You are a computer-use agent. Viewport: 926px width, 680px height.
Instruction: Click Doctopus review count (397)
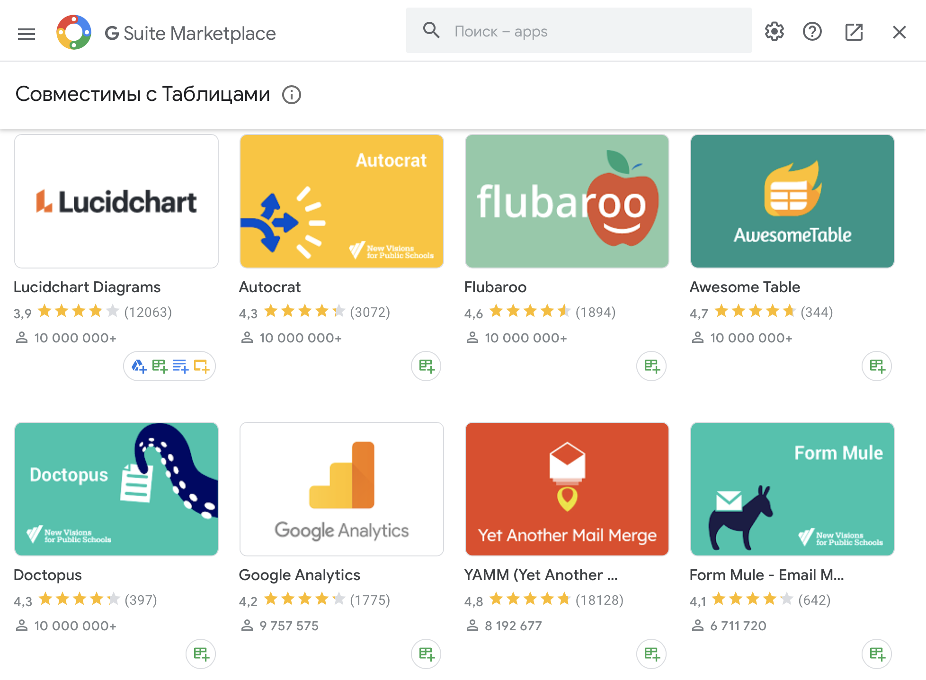point(141,600)
